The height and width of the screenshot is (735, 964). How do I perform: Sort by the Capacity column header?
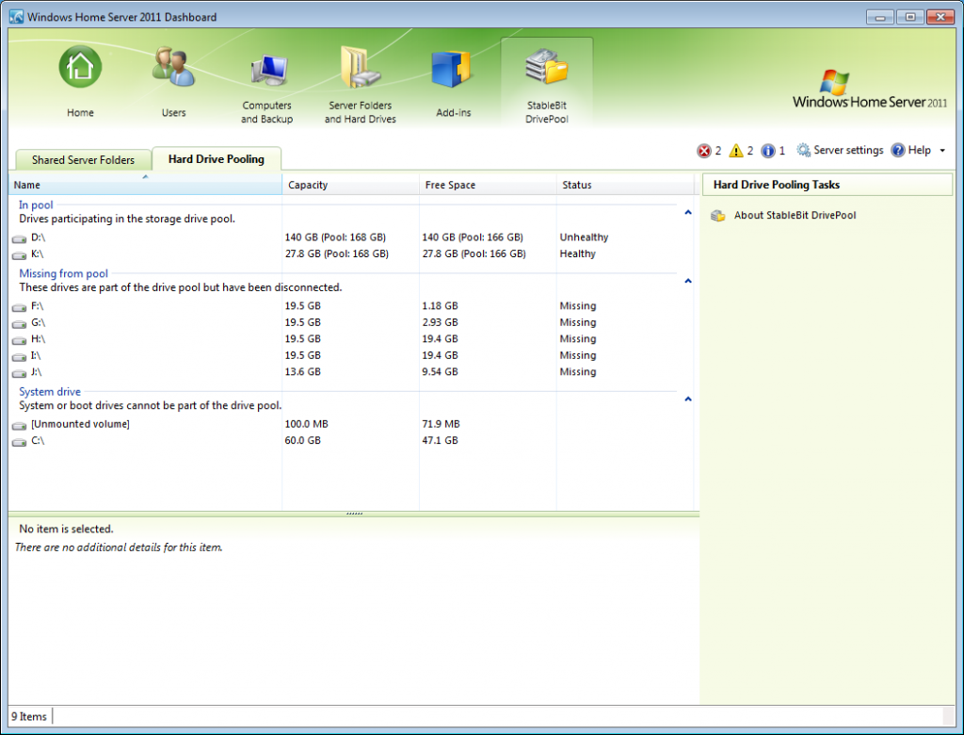pyautogui.click(x=350, y=185)
